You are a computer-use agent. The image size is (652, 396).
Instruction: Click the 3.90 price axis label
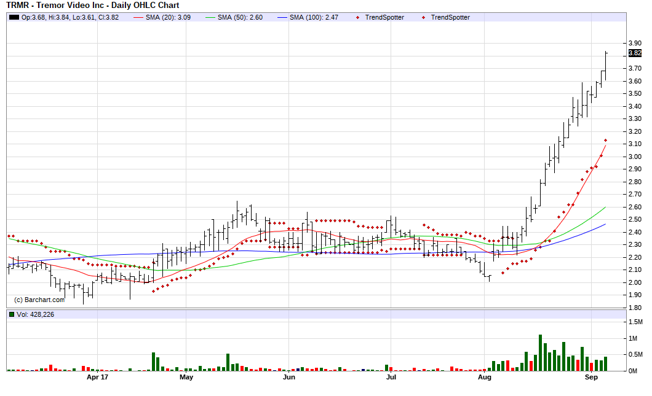coord(635,43)
